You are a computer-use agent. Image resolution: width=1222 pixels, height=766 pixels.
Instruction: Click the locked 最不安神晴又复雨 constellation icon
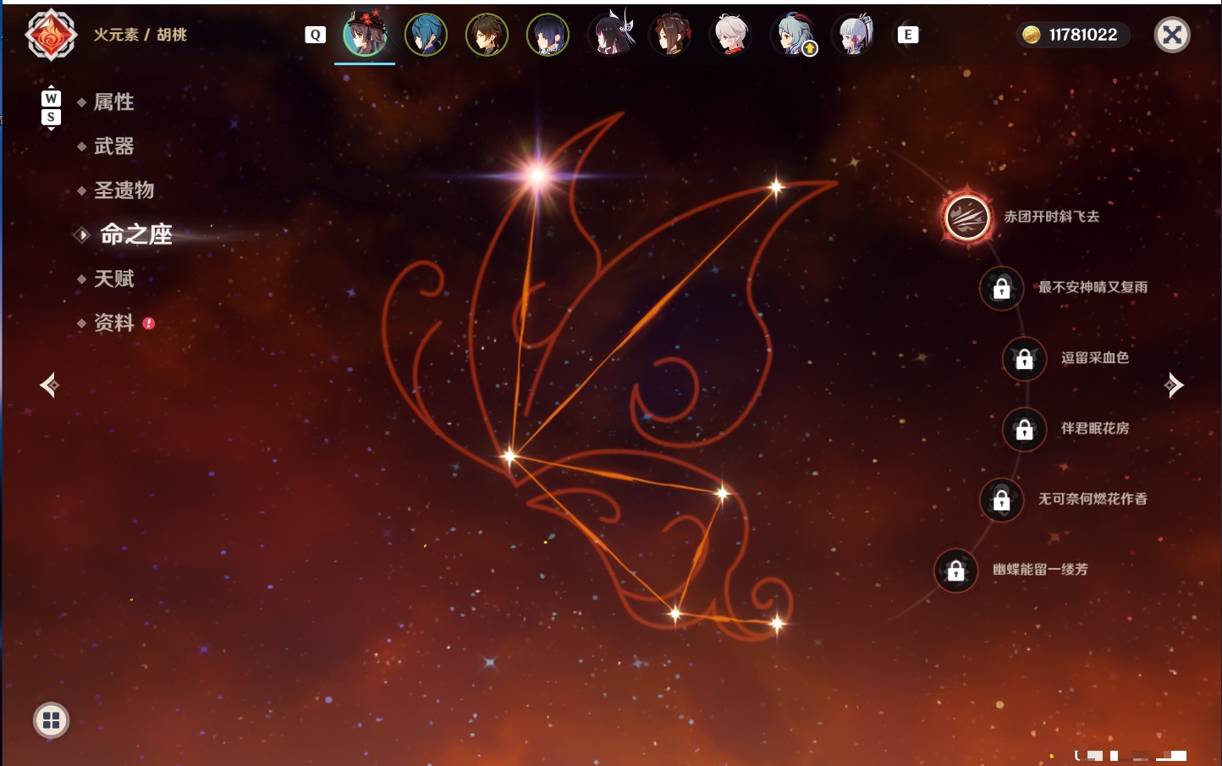coord(1001,288)
